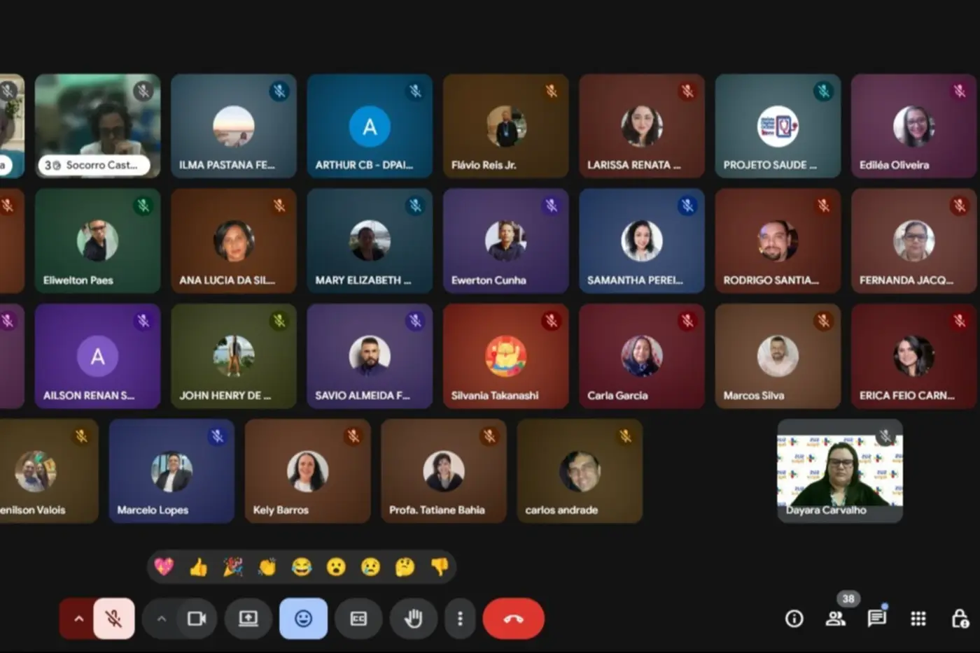This screenshot has height=653, width=980.
Task: Click the present screen icon
Action: [x=248, y=619]
